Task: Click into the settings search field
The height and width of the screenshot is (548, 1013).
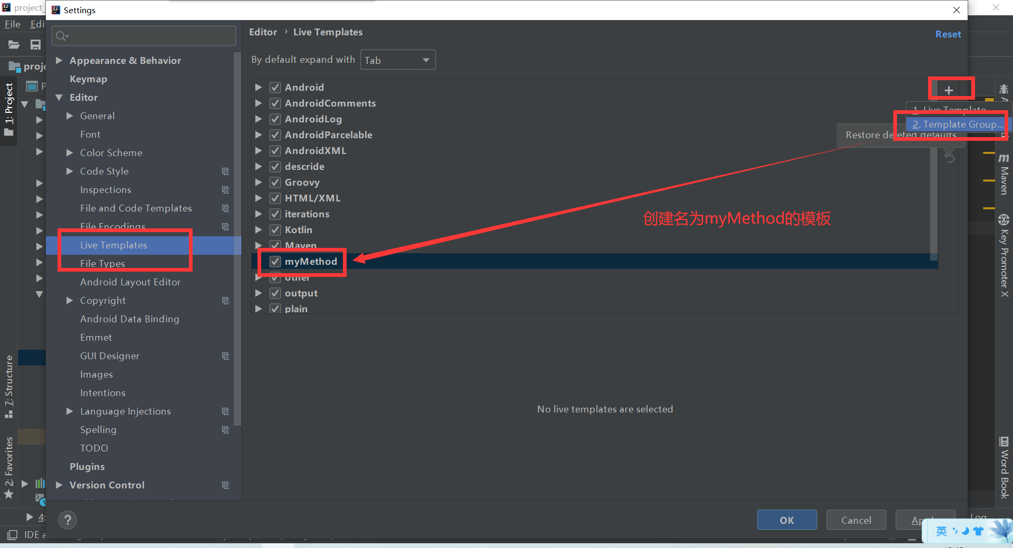Action: [x=144, y=36]
